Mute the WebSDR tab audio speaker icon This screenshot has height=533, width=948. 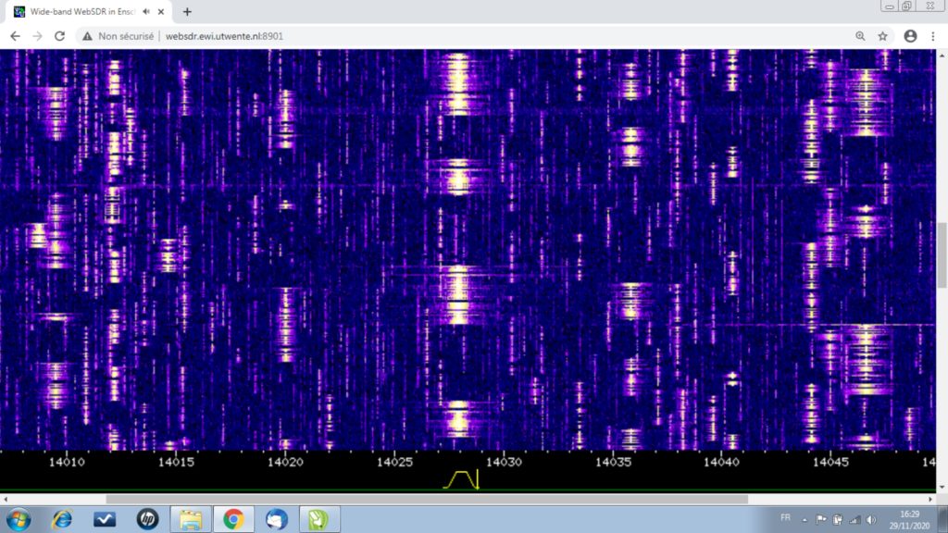[147, 12]
